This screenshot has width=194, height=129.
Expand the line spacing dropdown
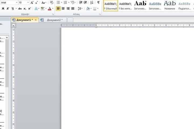pyautogui.click(x=83, y=9)
